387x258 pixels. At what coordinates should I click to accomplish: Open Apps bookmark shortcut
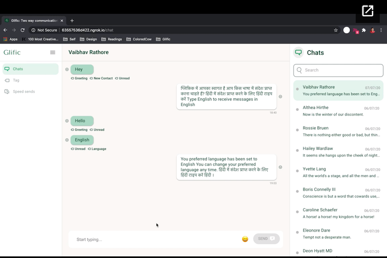(10, 39)
